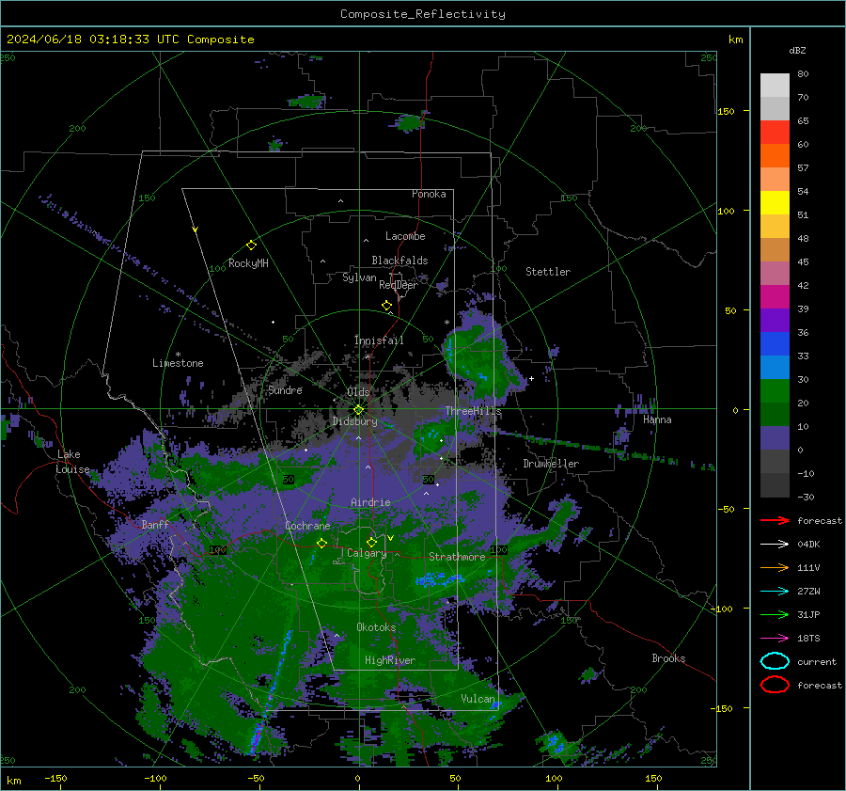Pick the bright green swatch below 30 dBZ
846x791 pixels.
pos(775,391)
